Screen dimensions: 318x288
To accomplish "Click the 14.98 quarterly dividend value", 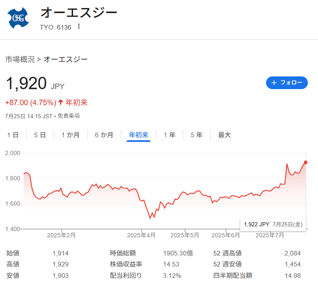I will click(x=293, y=276).
